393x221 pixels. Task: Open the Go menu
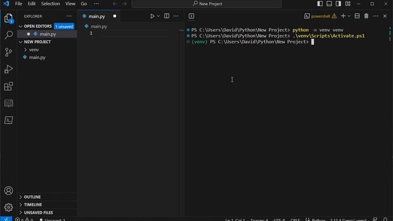84,4
